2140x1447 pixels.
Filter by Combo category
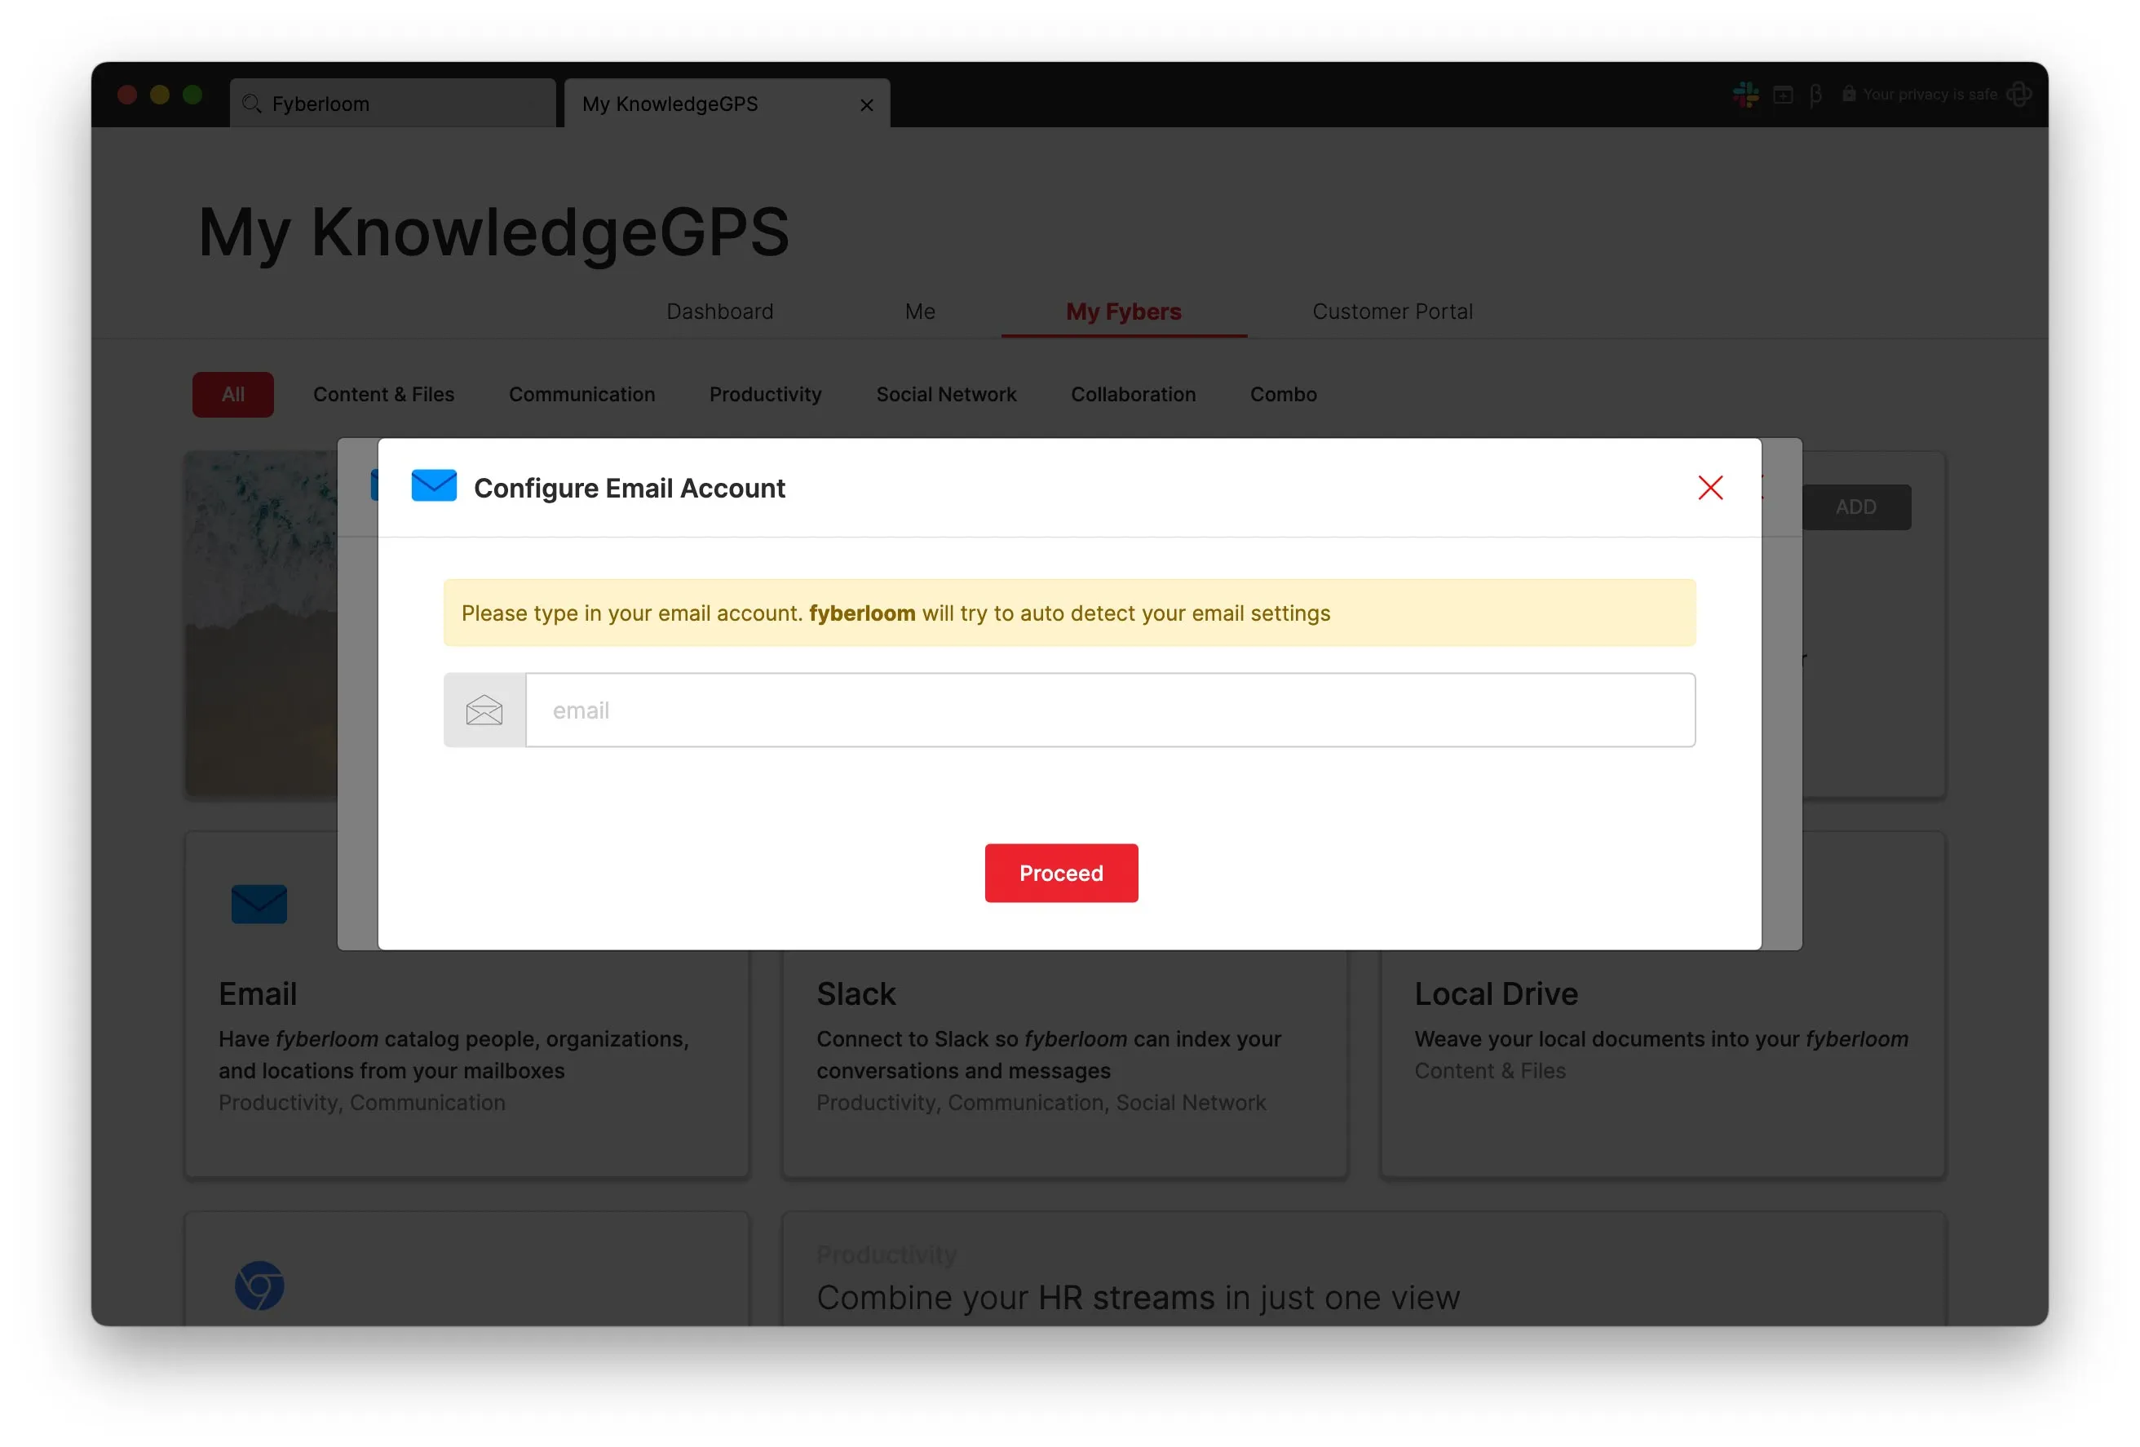tap(1283, 394)
